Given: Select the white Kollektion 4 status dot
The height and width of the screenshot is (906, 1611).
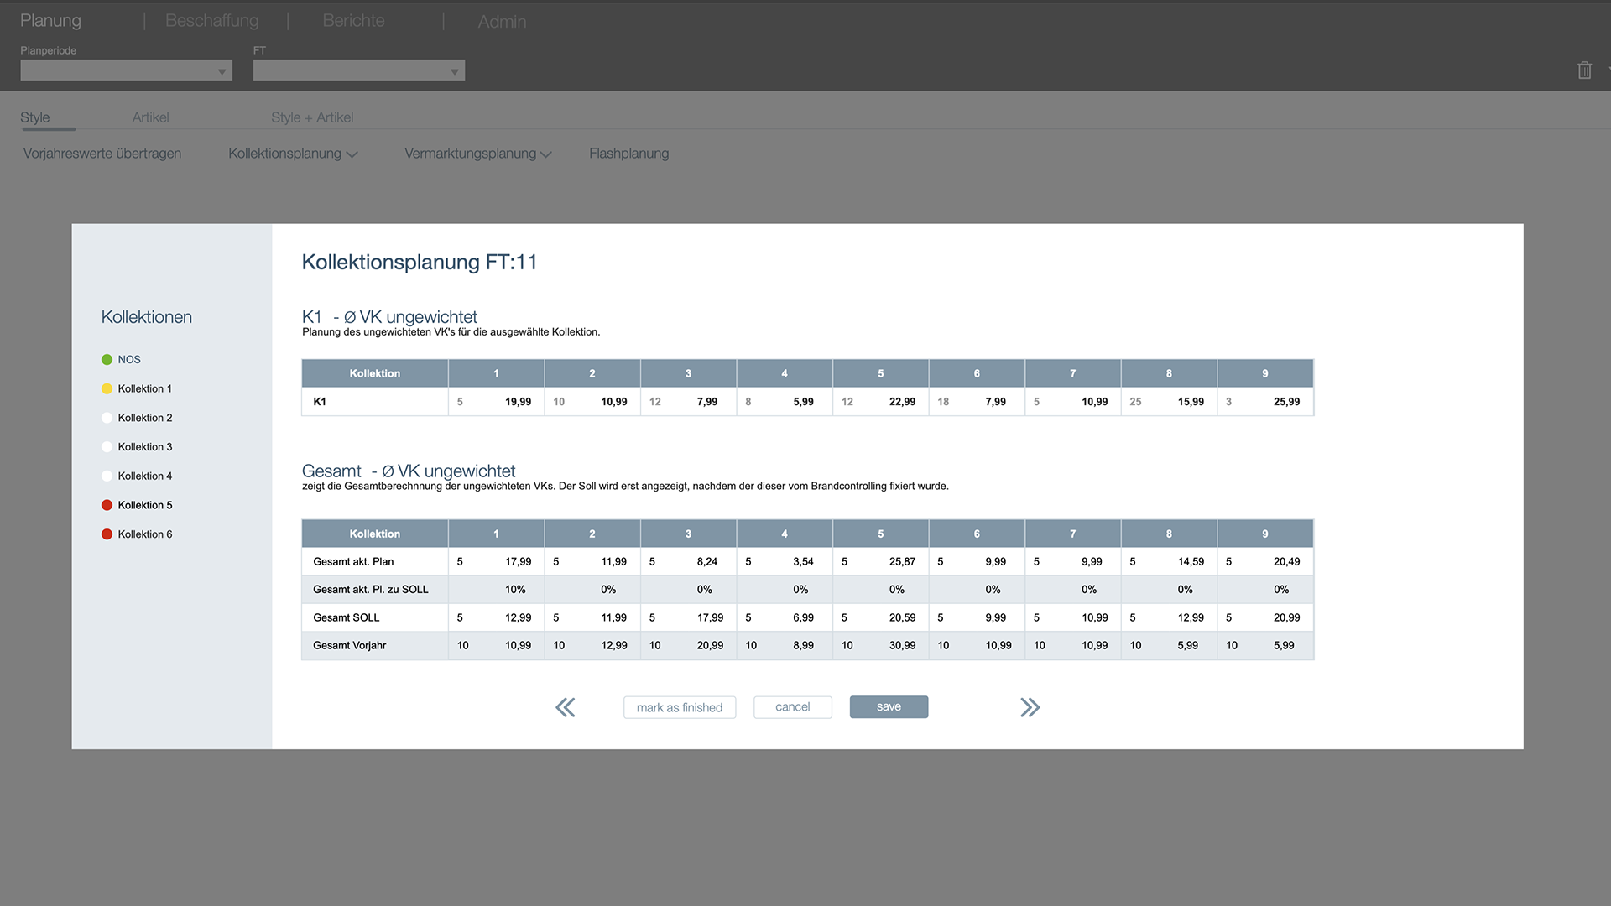Looking at the screenshot, I should click(x=107, y=476).
